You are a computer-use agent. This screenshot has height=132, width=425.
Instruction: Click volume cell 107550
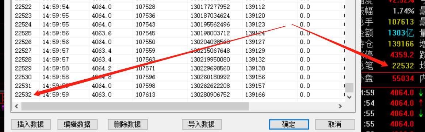(x=146, y=42)
